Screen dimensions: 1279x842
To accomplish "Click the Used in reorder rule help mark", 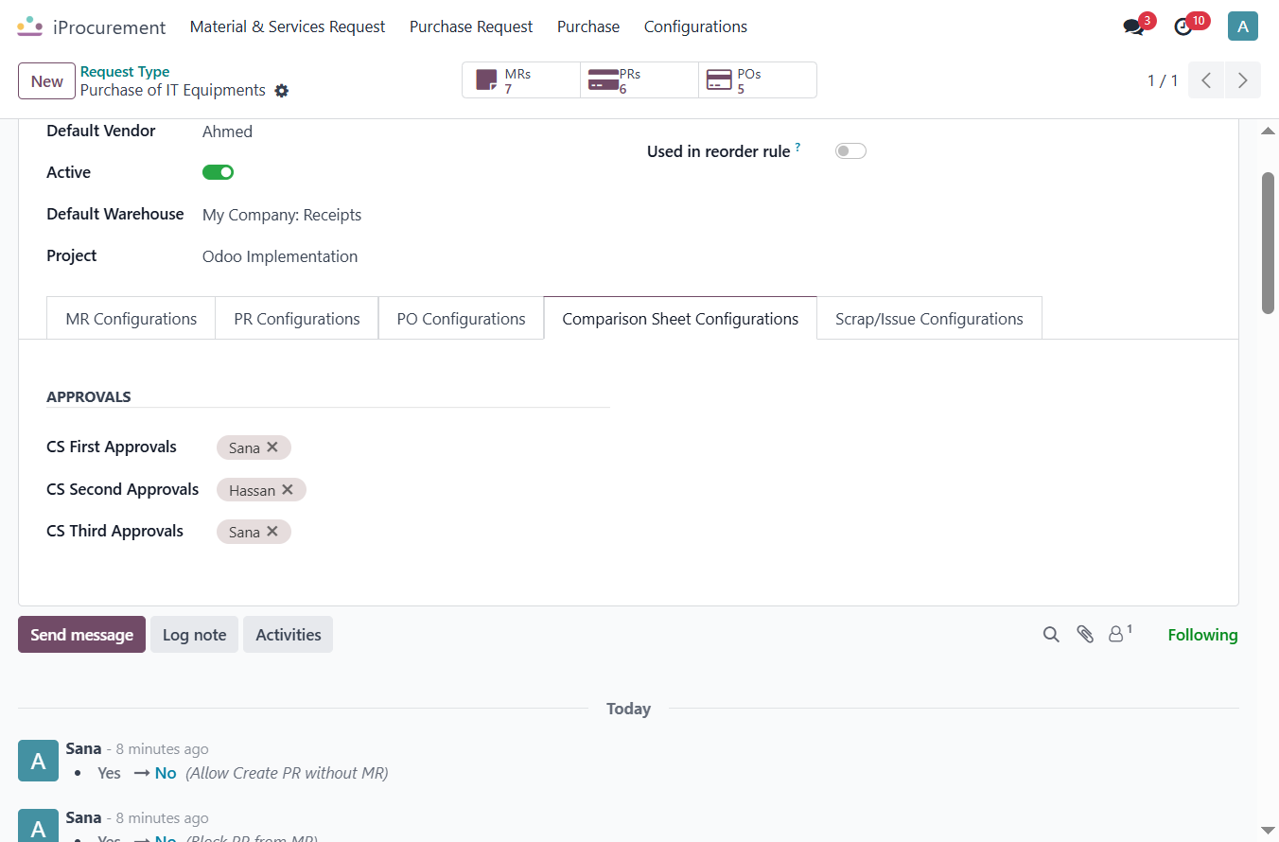I will pos(797,148).
